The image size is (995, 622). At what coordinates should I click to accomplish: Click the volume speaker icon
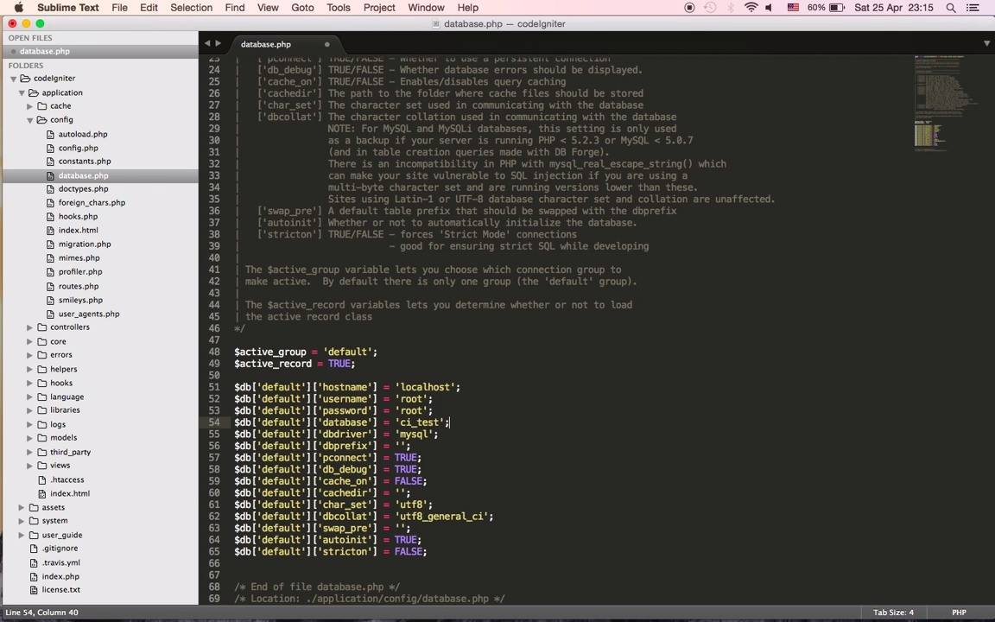(x=769, y=8)
